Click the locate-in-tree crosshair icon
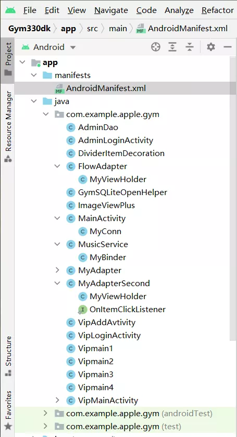 [156, 47]
